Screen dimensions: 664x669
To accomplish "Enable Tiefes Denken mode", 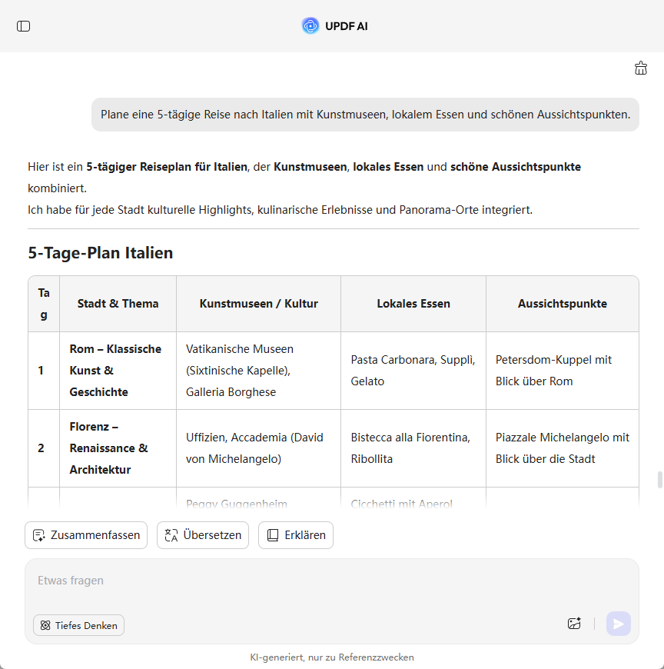I will pyautogui.click(x=78, y=625).
